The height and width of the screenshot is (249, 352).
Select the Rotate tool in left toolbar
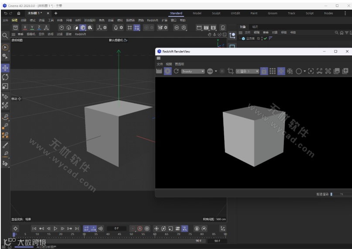tap(5, 77)
